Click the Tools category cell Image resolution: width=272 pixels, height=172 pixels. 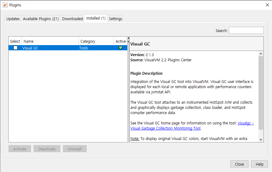click(x=84, y=48)
